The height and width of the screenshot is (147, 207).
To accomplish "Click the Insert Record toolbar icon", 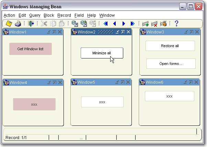I will coord(146,24).
